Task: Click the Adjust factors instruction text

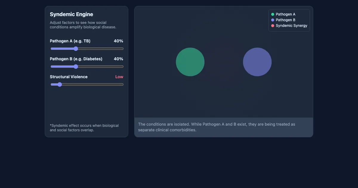Action: coord(83,25)
